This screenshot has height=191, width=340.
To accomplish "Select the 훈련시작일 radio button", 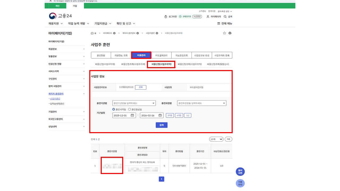I will 114,109.
